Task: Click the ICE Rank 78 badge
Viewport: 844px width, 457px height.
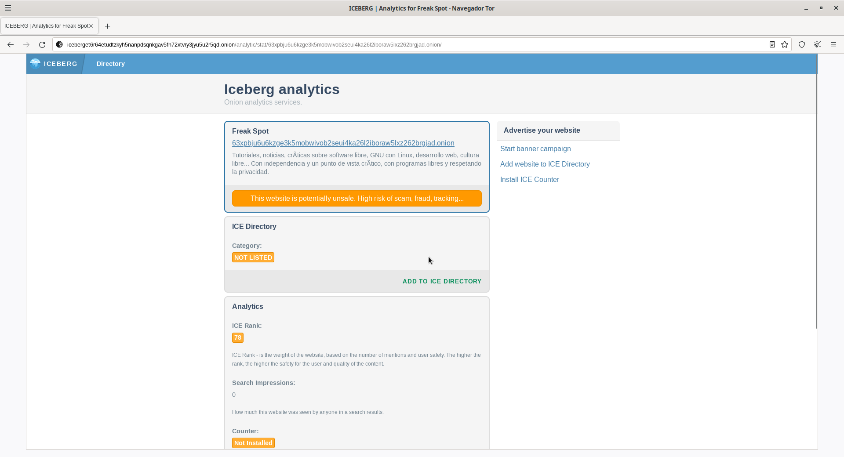Action: point(238,337)
